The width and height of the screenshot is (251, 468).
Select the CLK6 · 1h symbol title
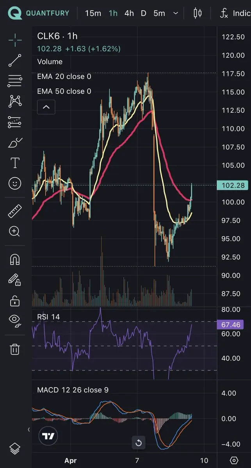click(57, 36)
